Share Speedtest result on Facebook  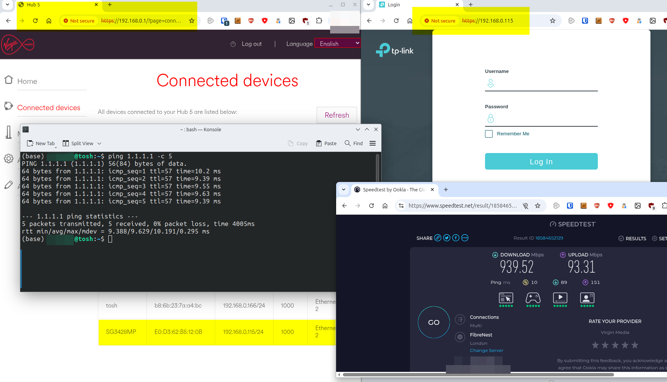click(456, 238)
